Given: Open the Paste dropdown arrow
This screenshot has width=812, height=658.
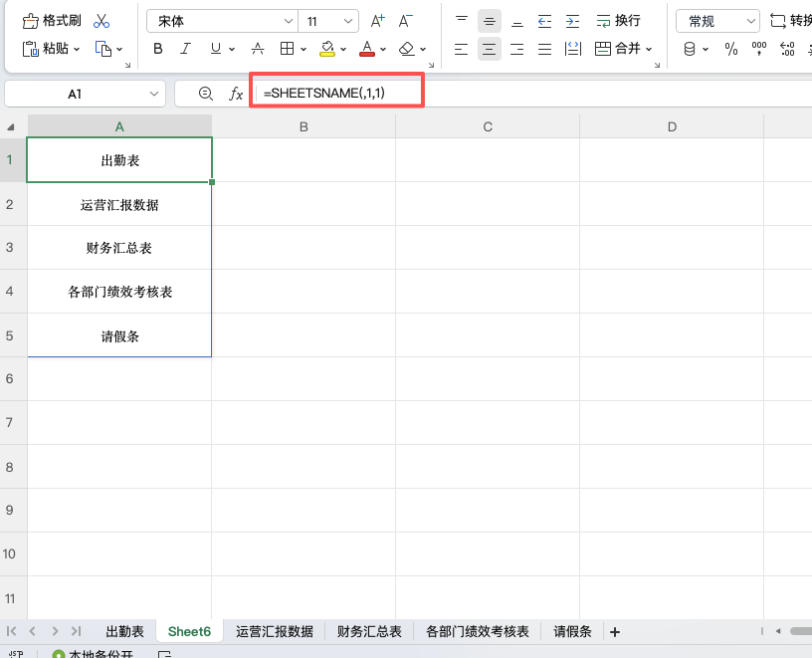Looking at the screenshot, I should tap(77, 49).
